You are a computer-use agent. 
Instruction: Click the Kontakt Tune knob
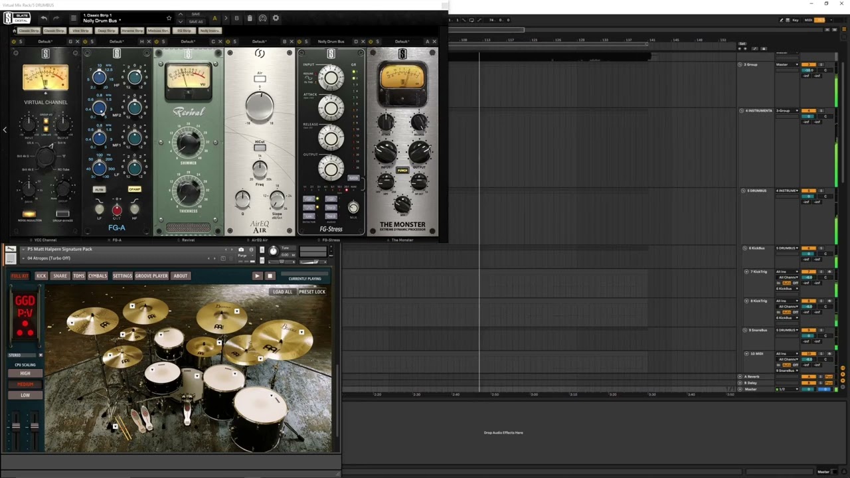[x=273, y=251]
